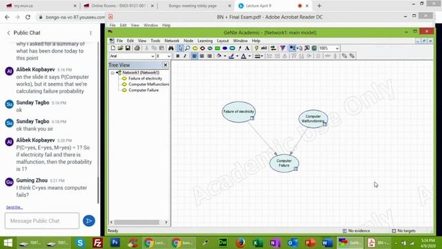Click the Print icon in GeNIe toolbar
This screenshot has height=249, width=442.
click(137, 48)
